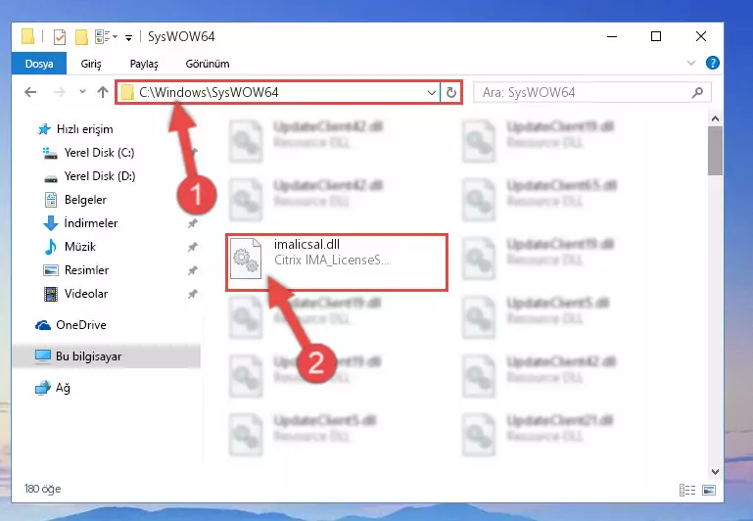Click the folder icon in title bar
The height and width of the screenshot is (521, 753).
point(27,36)
